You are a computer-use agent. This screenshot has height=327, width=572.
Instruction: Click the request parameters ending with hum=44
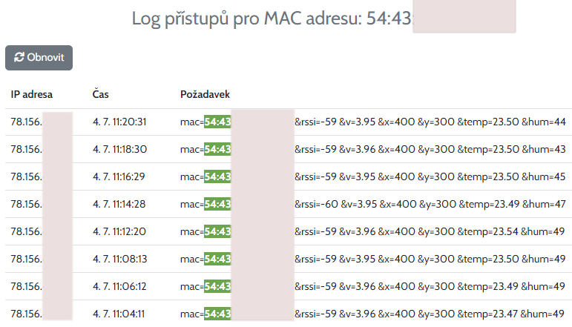click(430, 122)
